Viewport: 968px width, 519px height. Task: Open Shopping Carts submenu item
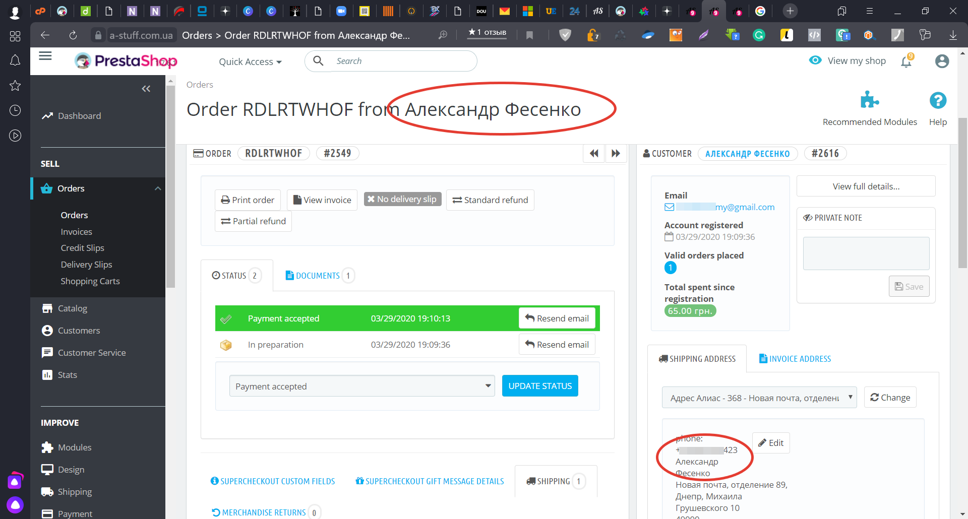point(90,281)
